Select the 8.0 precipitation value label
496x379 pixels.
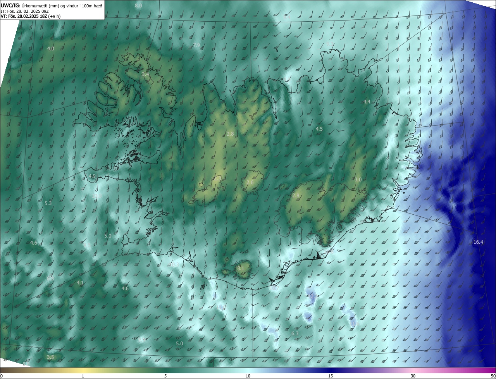click(x=138, y=6)
